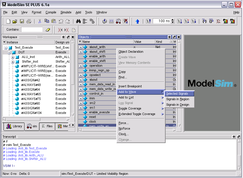
Task: Click the Instance column header
Action: click(30, 42)
